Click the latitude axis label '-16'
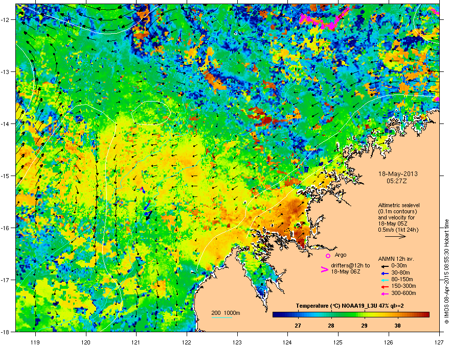The height and width of the screenshot is (347, 450). point(5,228)
